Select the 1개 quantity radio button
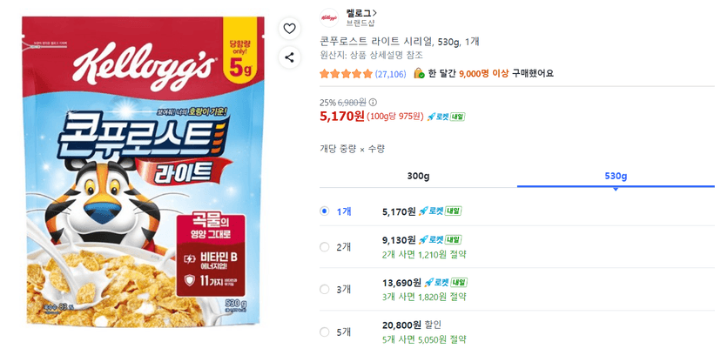721x355 pixels. 324,211
